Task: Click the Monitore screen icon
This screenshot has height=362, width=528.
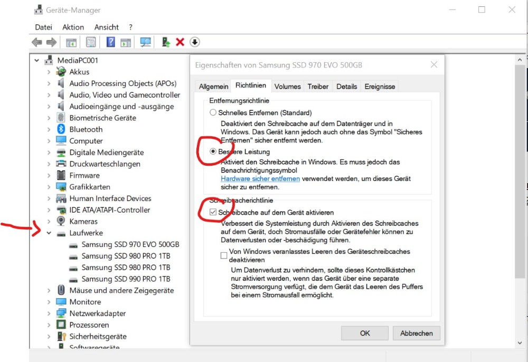Action: click(61, 302)
